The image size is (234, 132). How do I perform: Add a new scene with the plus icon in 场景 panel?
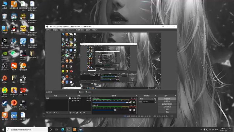coord(47,113)
